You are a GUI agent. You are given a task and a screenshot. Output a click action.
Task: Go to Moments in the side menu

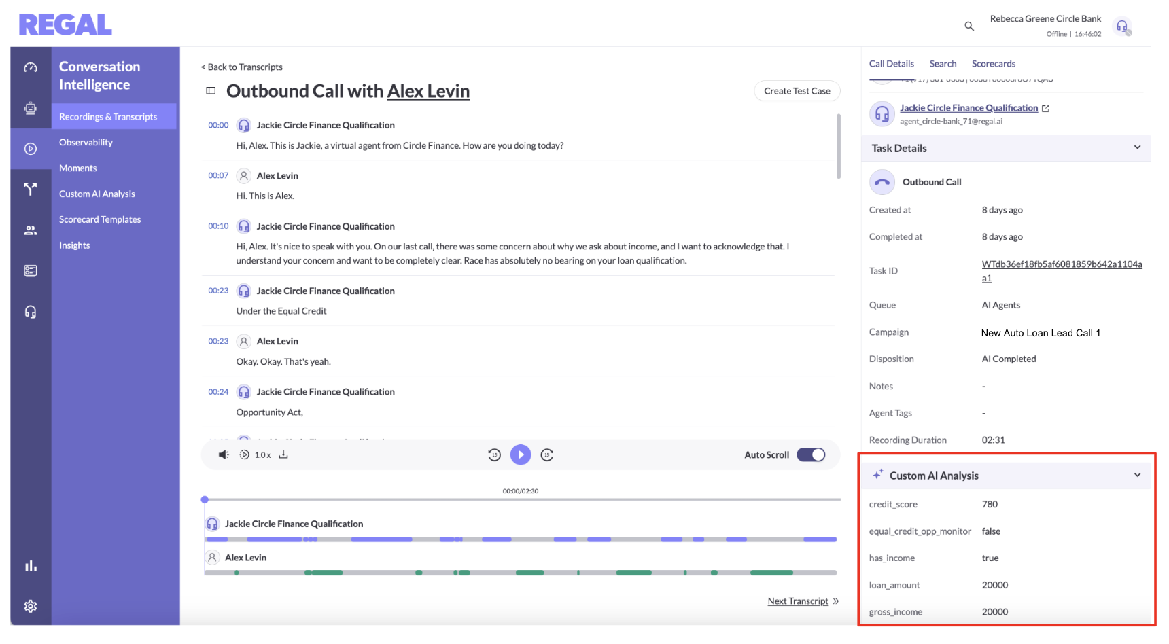point(77,168)
